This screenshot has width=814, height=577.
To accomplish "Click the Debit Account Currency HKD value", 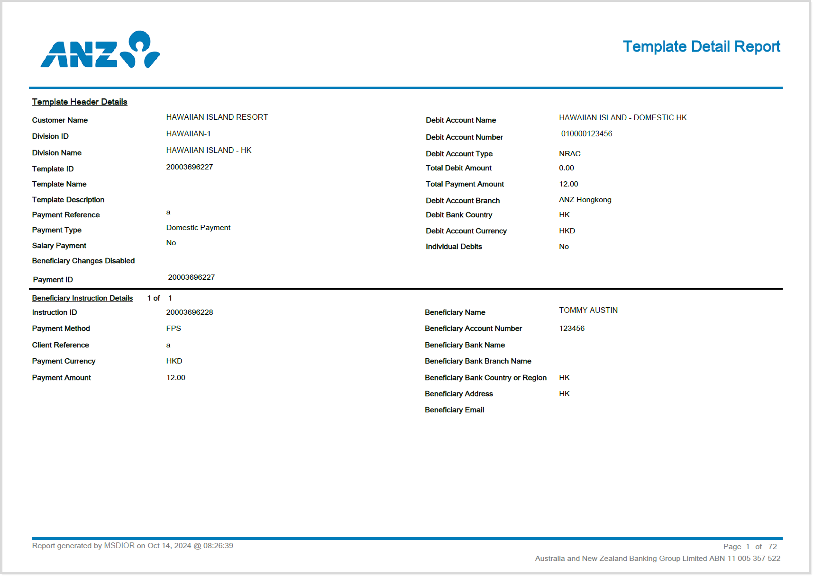I will pos(567,231).
